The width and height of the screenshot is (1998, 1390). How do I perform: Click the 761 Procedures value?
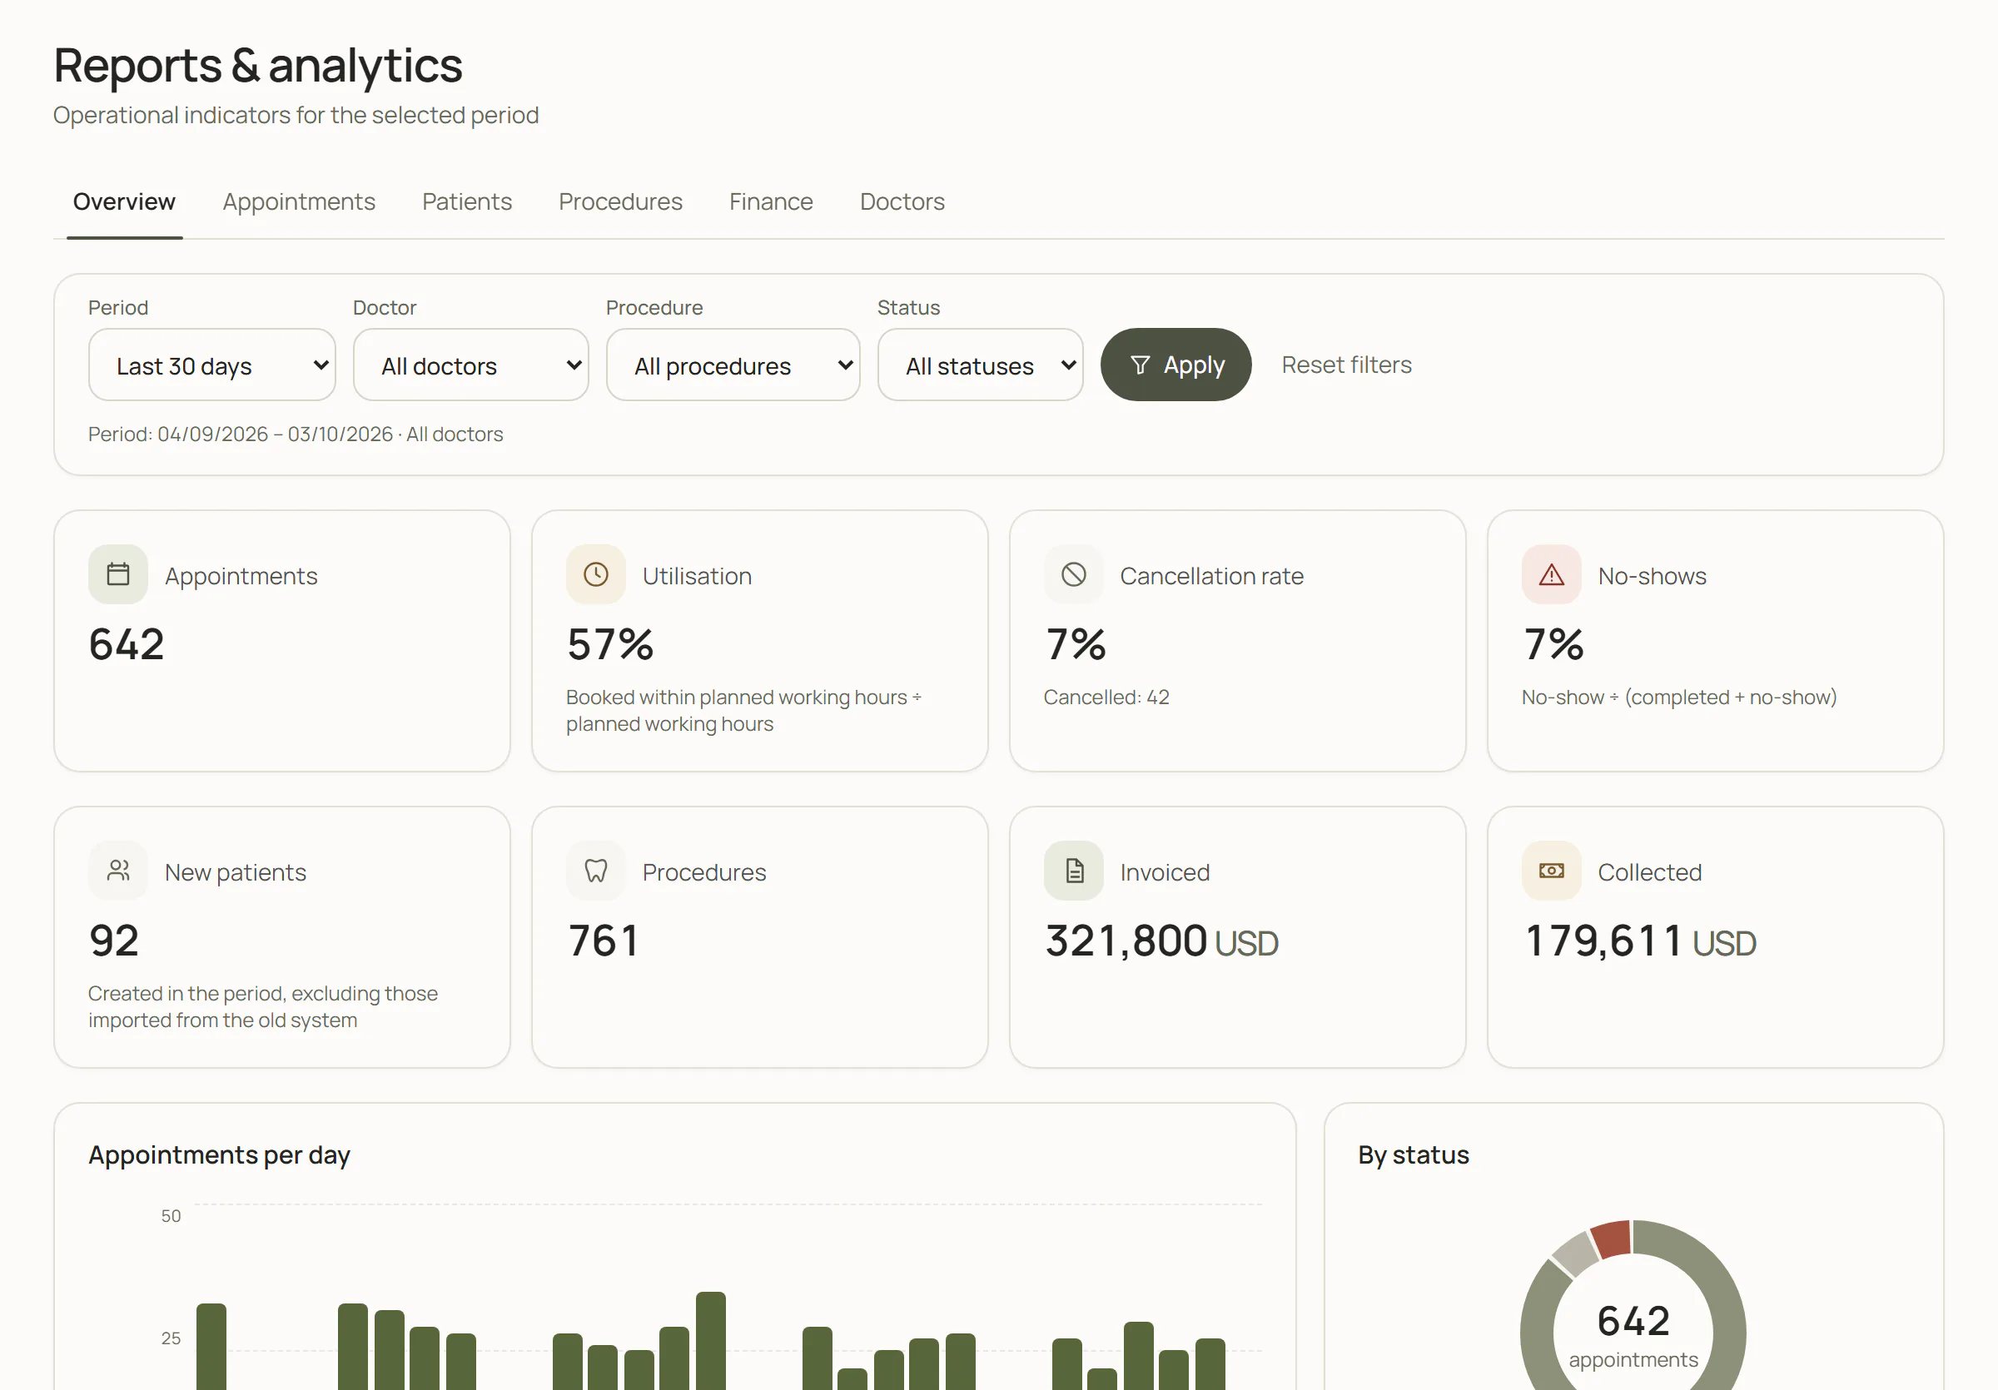604,941
